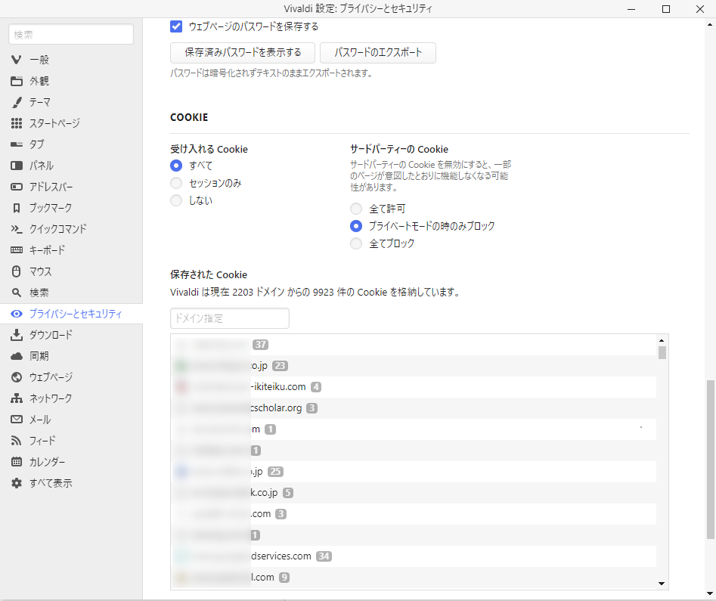Click the cookie list scroll-up arrow

point(662,340)
